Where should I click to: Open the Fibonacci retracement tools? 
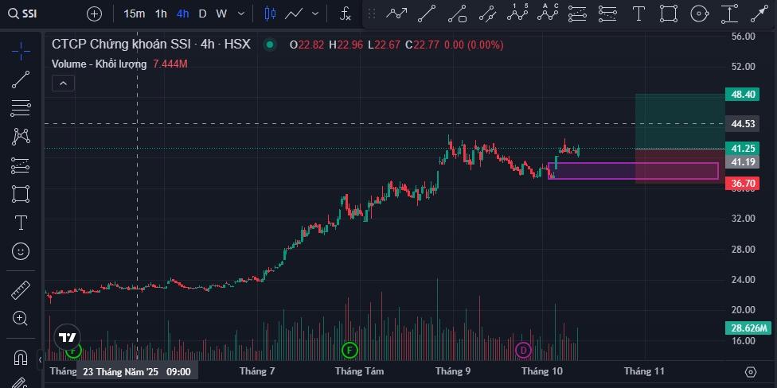(x=21, y=108)
